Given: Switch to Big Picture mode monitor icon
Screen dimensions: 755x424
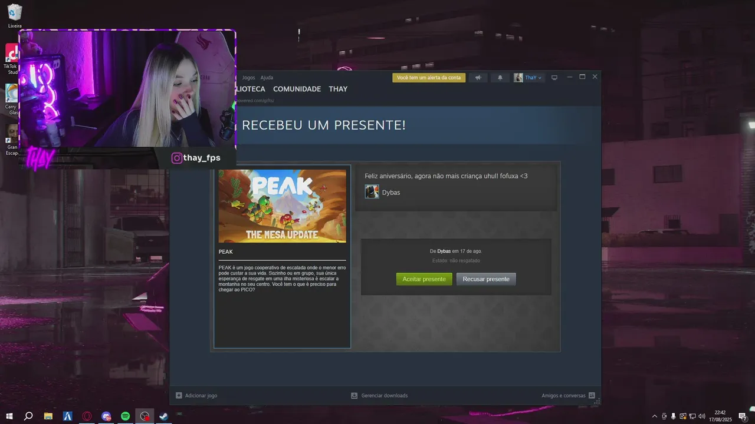Looking at the screenshot, I should coord(554,78).
